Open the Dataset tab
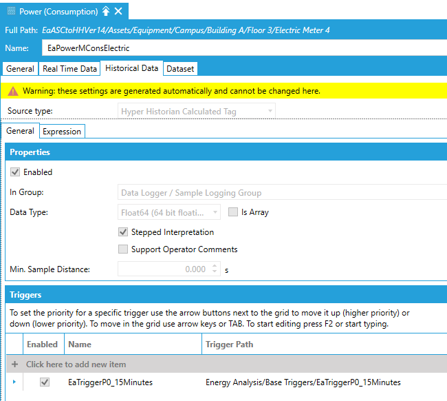Image resolution: width=447 pixels, height=401 pixels. pos(180,69)
